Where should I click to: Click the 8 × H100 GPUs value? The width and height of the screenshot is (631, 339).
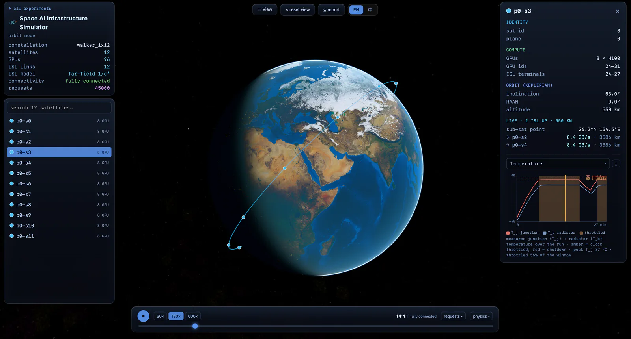pyautogui.click(x=608, y=58)
